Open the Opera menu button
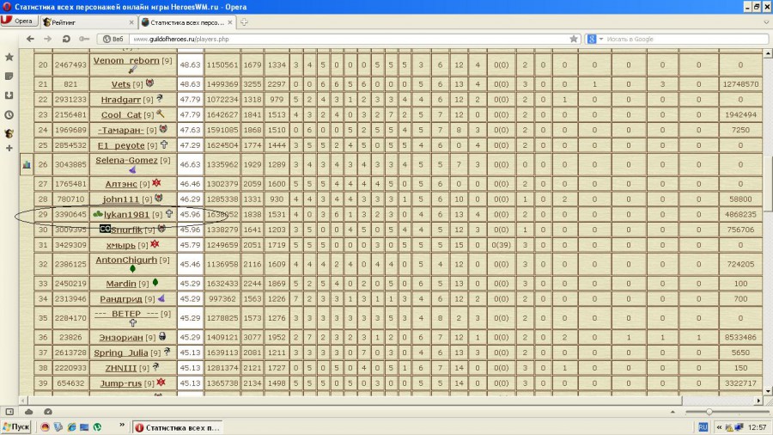The height and width of the screenshot is (435, 773). pyautogui.click(x=18, y=21)
